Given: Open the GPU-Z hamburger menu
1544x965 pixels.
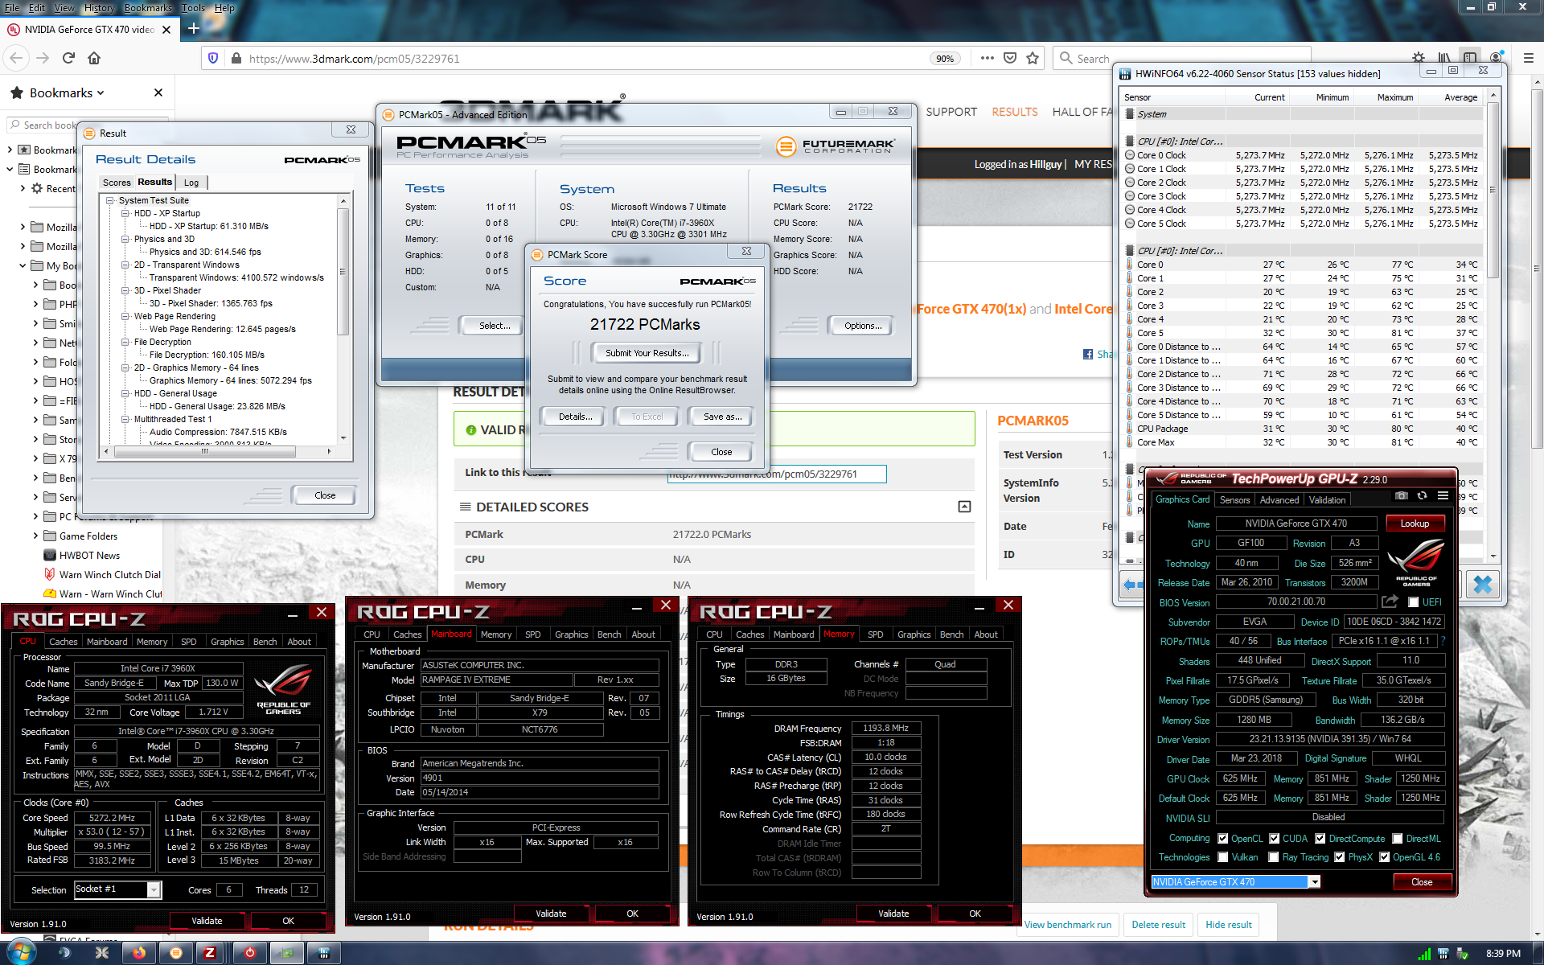Looking at the screenshot, I should pyautogui.click(x=1443, y=496).
